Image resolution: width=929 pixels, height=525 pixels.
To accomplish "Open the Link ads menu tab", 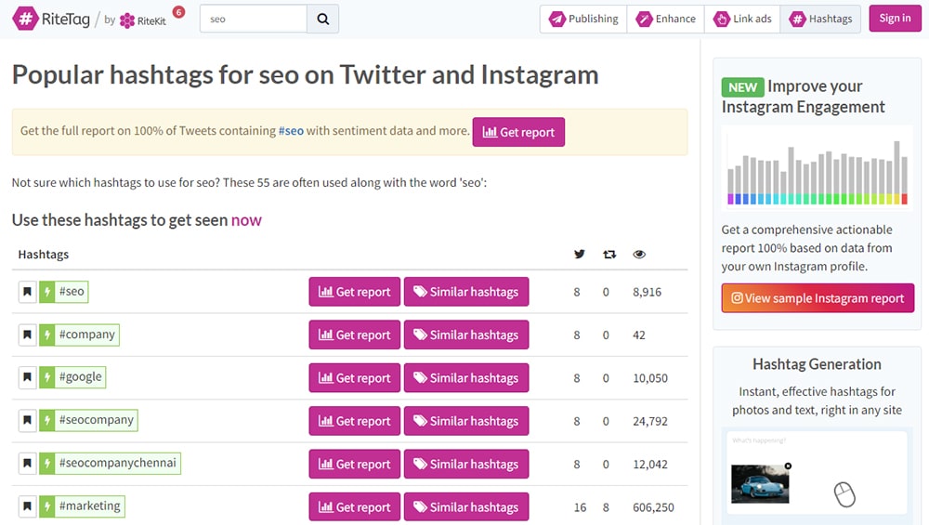I will [x=742, y=19].
